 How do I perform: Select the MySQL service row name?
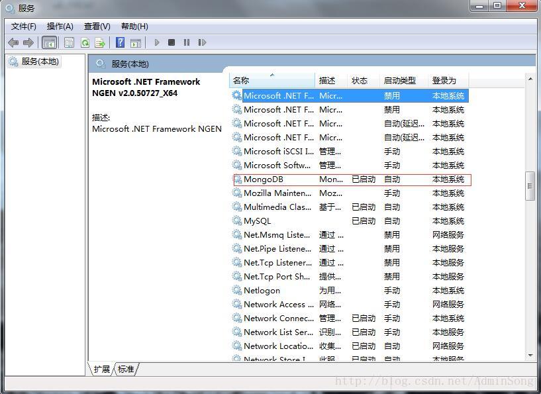pyautogui.click(x=258, y=221)
